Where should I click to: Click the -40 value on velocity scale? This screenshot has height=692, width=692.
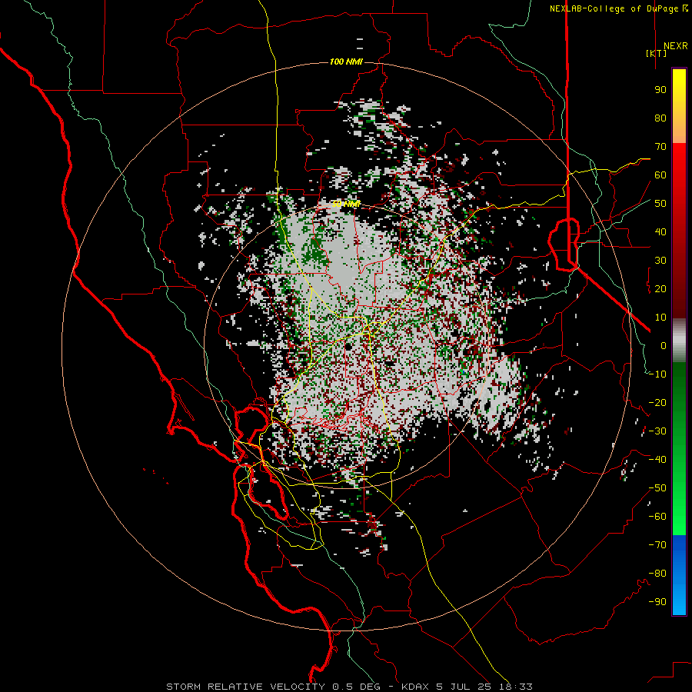[x=657, y=460]
